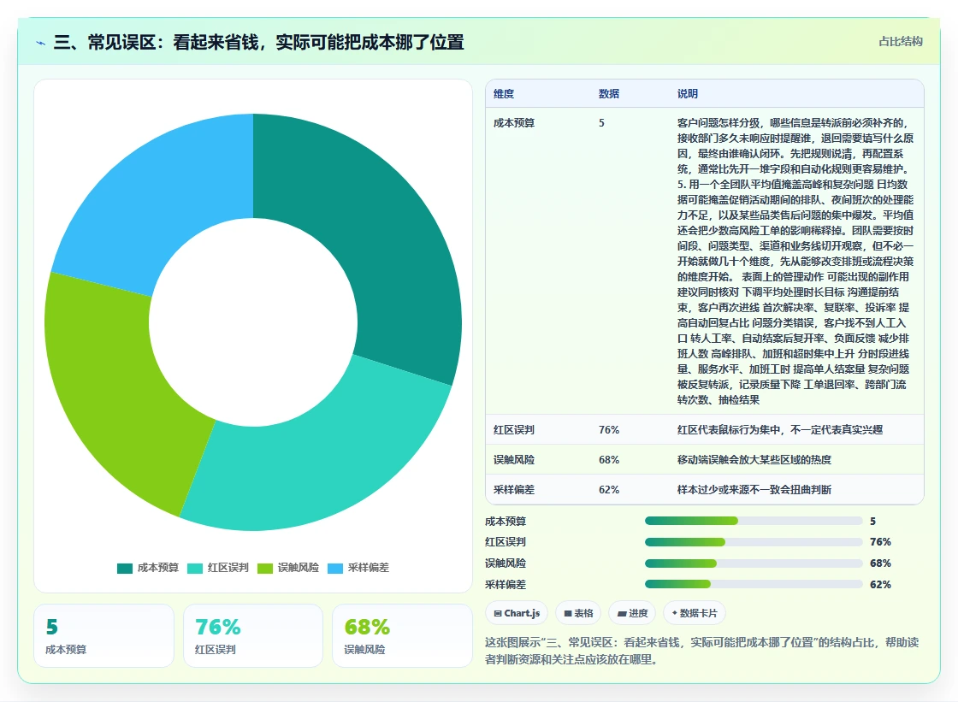958x702 pixels.
Task: Select the 维度 table column header
Action: 504,93
